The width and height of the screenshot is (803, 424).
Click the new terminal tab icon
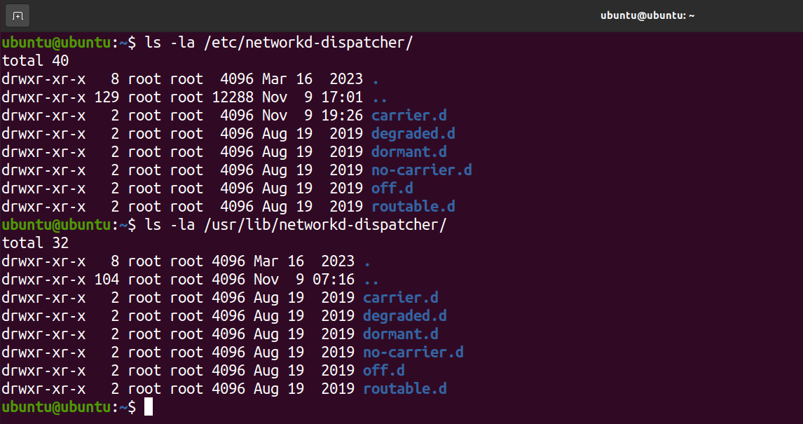pyautogui.click(x=18, y=15)
